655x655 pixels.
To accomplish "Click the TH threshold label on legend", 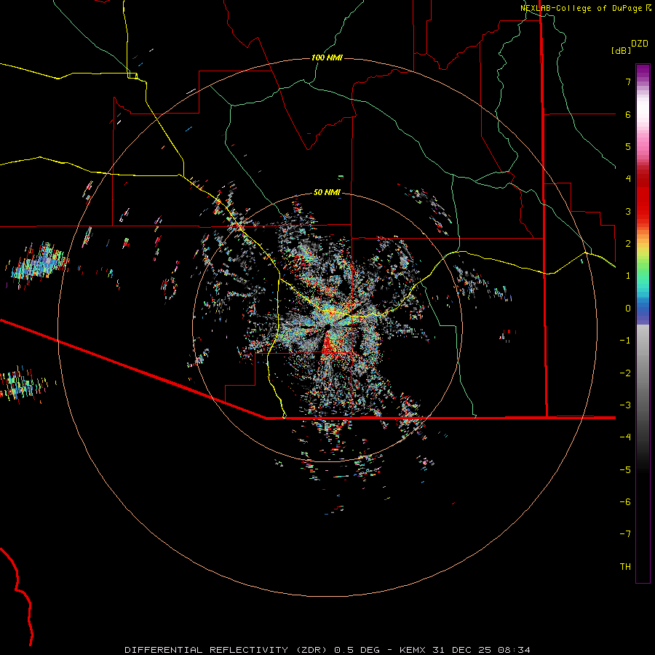I will pos(625,567).
